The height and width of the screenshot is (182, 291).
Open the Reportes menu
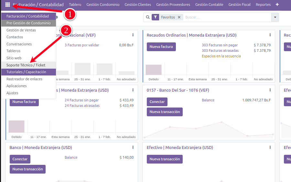click(x=263, y=5)
